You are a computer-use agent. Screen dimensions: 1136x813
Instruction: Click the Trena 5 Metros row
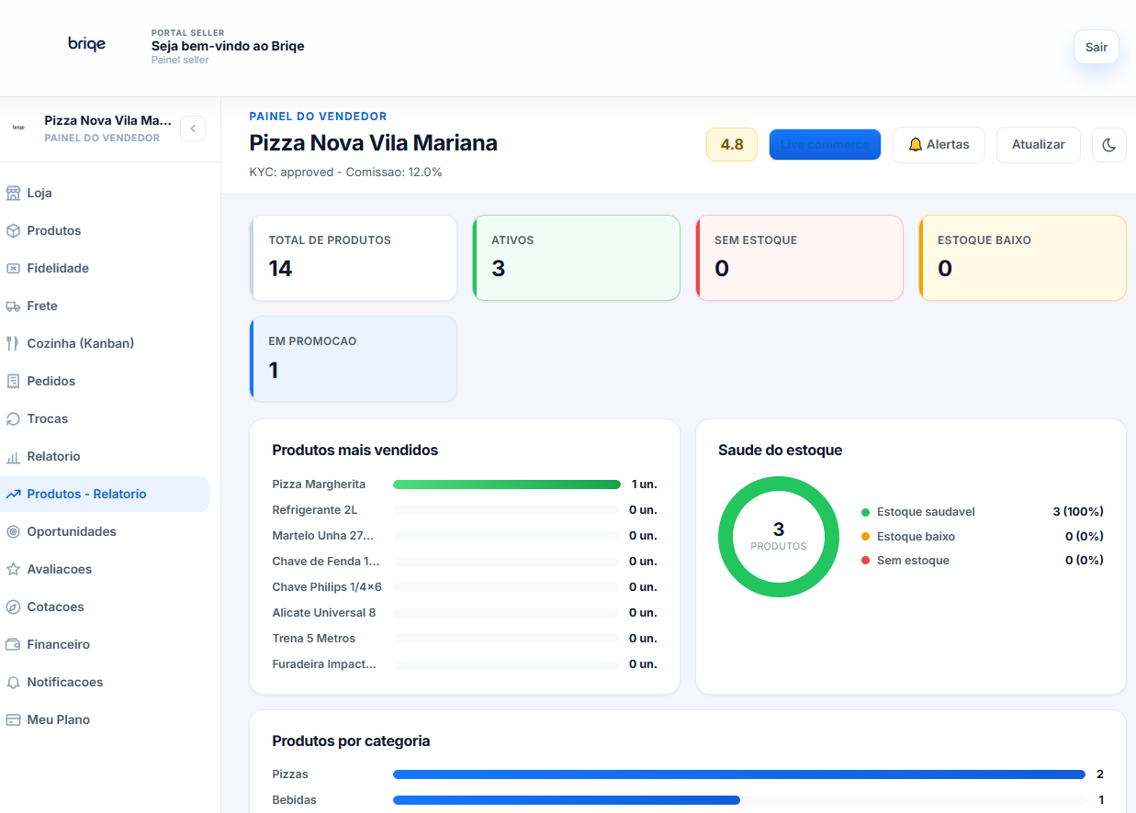pyautogui.click(x=465, y=639)
